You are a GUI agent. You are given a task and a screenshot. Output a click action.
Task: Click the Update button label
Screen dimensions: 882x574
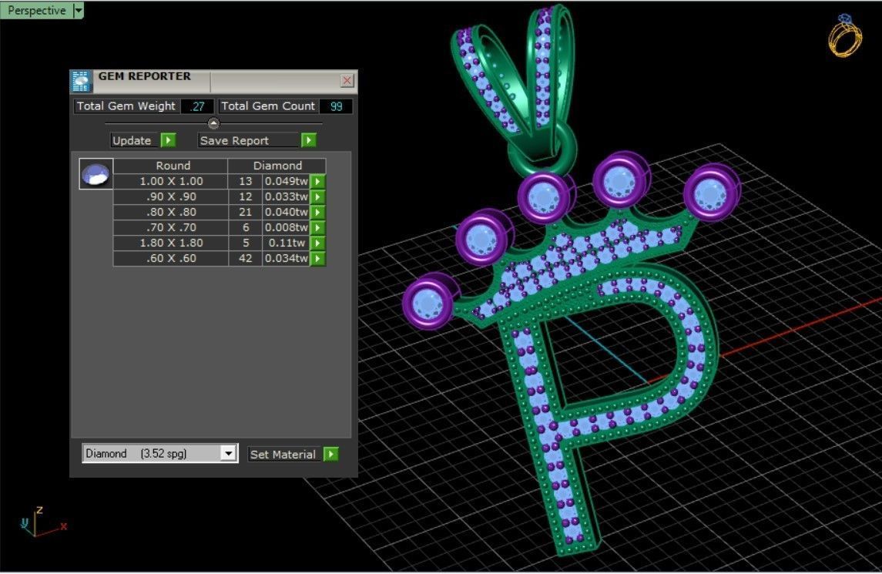pyautogui.click(x=132, y=141)
